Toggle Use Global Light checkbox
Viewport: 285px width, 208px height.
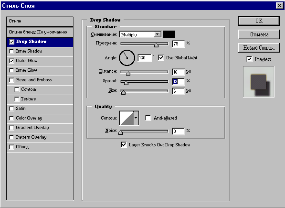(161, 58)
